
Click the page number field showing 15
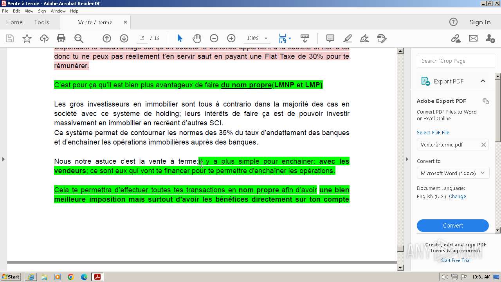(x=142, y=38)
